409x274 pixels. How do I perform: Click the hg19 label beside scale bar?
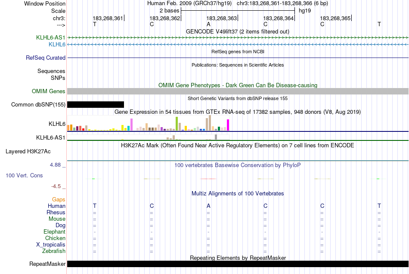(305, 11)
